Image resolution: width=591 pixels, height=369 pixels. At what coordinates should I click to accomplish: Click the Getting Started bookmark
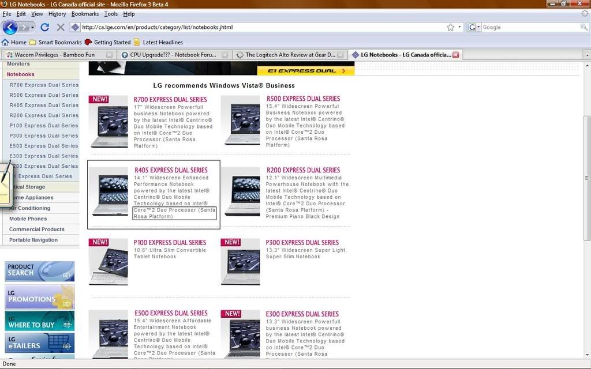(x=108, y=42)
